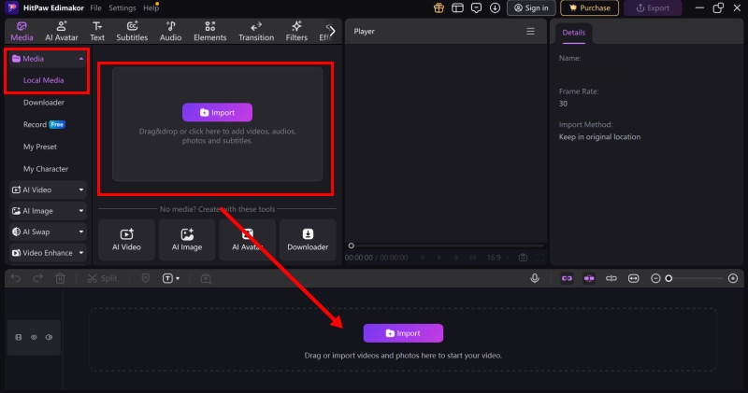Zoom in timeline with plus icon

pyautogui.click(x=733, y=278)
